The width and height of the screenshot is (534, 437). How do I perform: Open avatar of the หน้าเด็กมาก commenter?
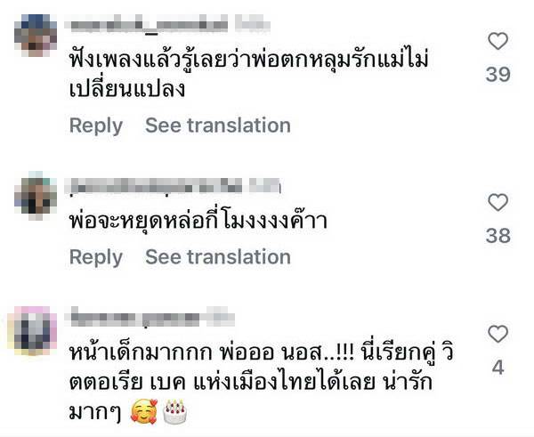pos(33,330)
